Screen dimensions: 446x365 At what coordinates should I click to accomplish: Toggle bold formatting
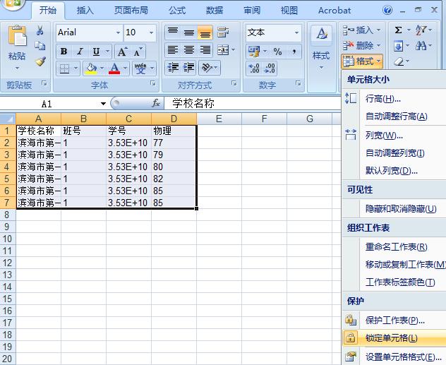click(x=64, y=52)
